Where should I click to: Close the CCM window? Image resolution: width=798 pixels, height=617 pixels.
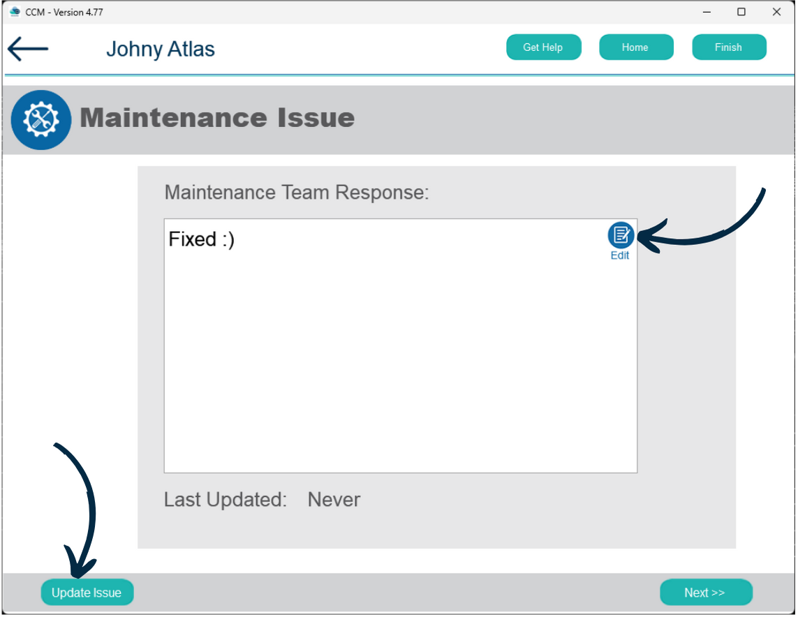click(776, 12)
